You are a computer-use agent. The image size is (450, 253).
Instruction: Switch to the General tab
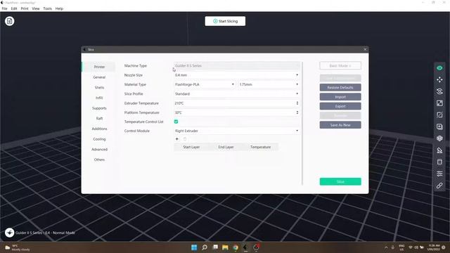coord(99,77)
